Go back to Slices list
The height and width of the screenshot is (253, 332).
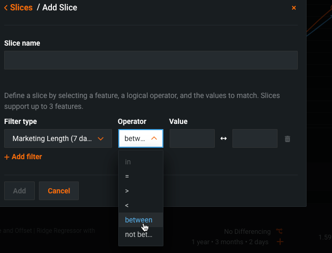21,8
